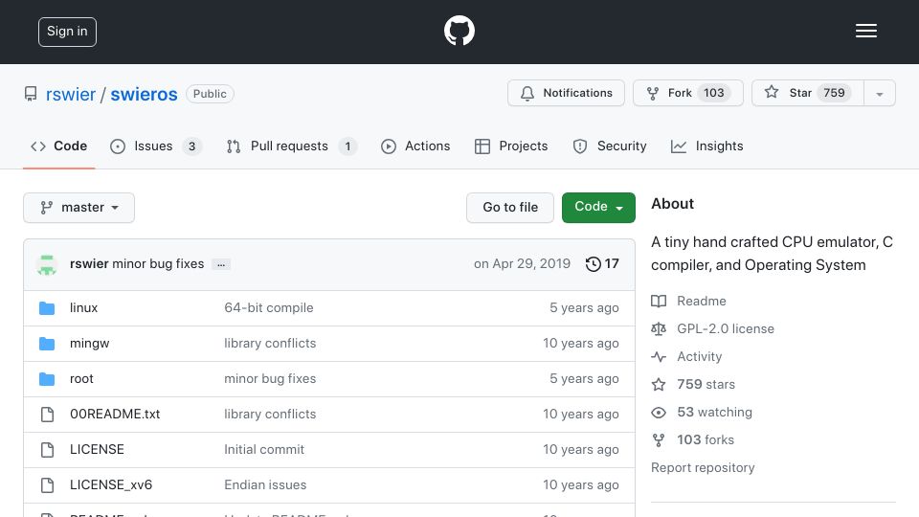The width and height of the screenshot is (919, 517).
Task: Click the Report repository link
Action: (x=703, y=468)
